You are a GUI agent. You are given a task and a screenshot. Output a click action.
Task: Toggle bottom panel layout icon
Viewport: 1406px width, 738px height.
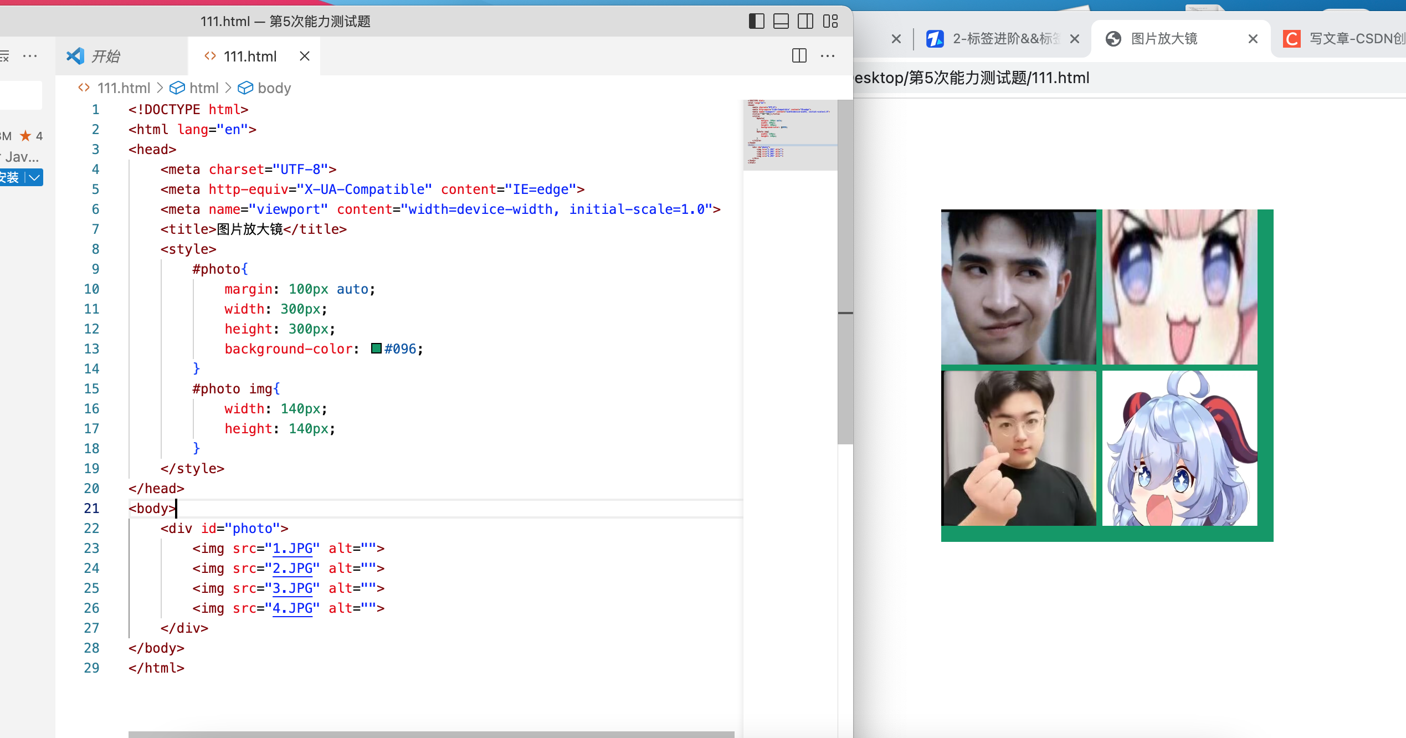pos(781,22)
